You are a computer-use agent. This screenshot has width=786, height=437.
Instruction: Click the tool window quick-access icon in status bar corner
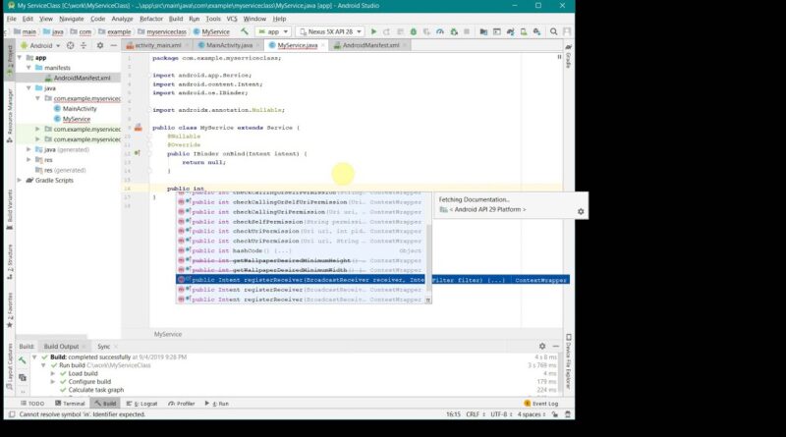(x=12, y=414)
